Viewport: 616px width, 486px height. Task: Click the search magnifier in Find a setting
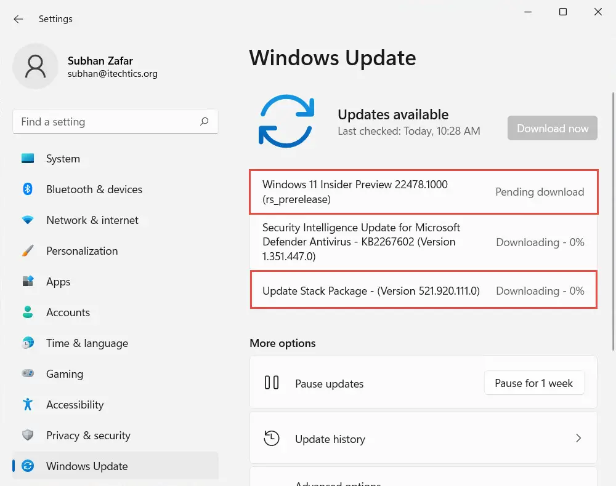[x=205, y=122]
